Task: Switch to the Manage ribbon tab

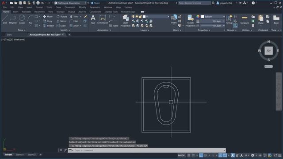Action: (x=60, y=12)
